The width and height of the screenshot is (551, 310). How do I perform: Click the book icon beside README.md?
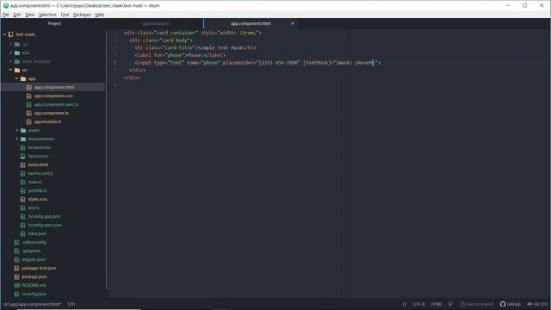pyautogui.click(x=17, y=285)
